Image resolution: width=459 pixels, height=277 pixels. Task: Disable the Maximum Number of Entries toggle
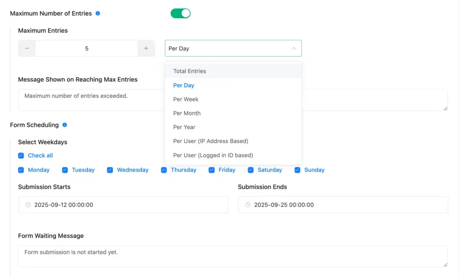[181, 13]
